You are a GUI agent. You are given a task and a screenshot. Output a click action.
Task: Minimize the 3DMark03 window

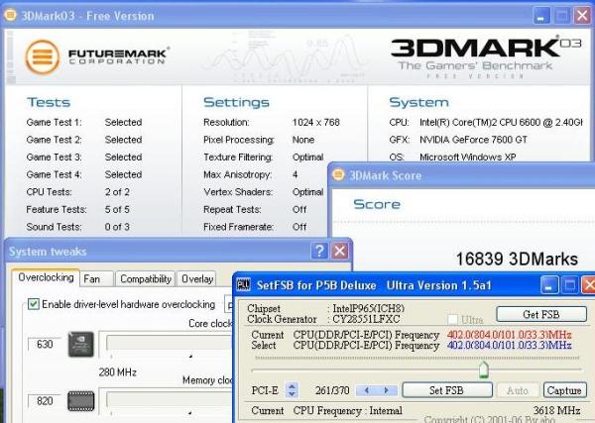pos(541,16)
